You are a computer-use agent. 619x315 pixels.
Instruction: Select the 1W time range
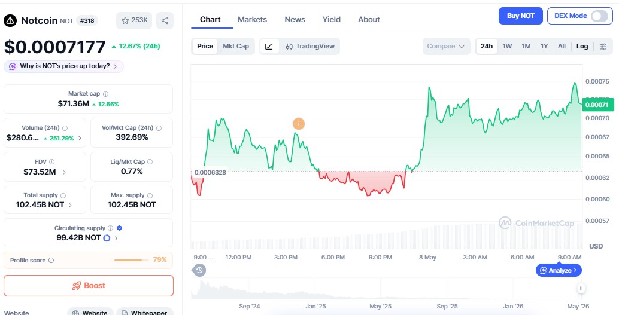click(507, 46)
